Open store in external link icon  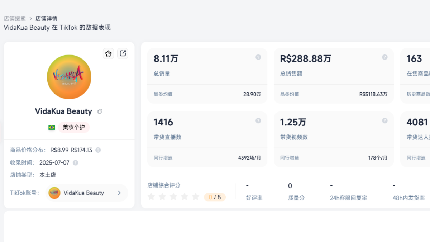(123, 54)
